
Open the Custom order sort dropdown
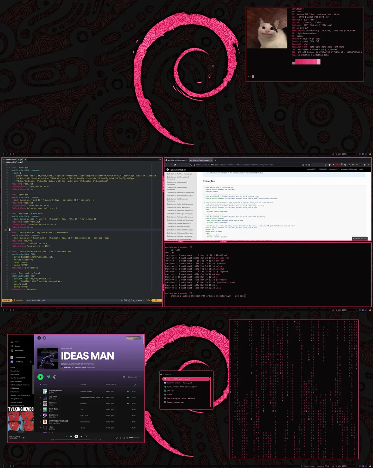(x=134, y=377)
